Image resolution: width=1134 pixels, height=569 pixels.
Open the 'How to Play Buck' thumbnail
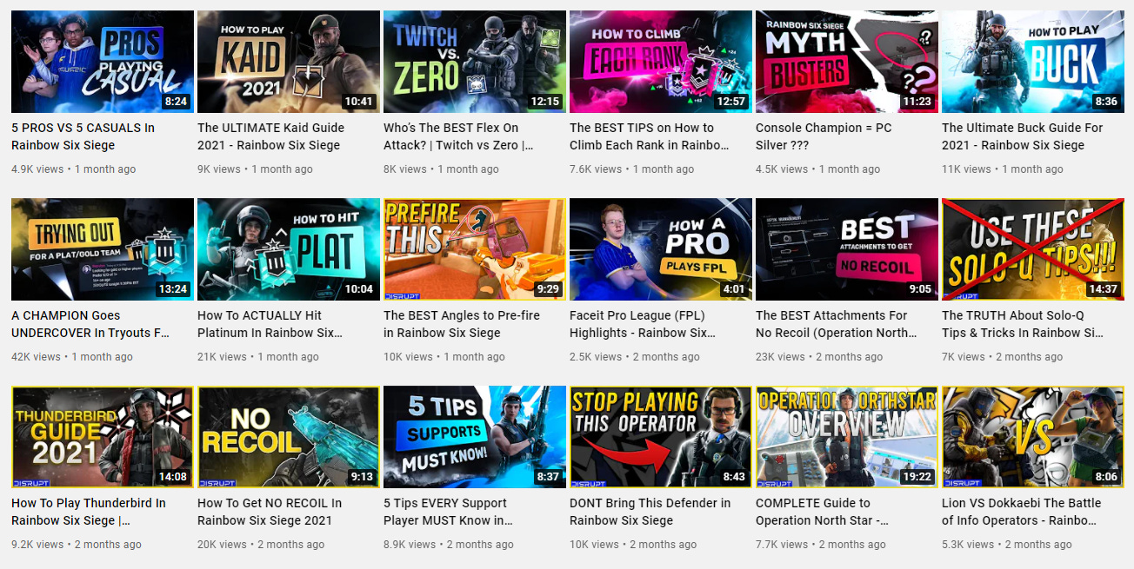1033,62
